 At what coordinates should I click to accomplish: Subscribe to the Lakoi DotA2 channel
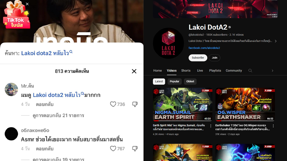coord(198,58)
